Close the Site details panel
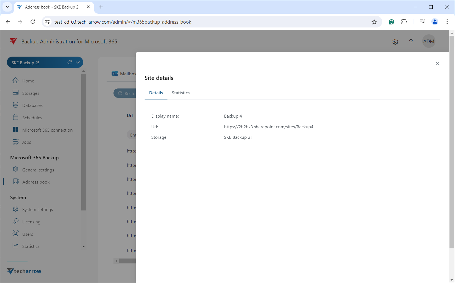455x283 pixels. point(437,63)
